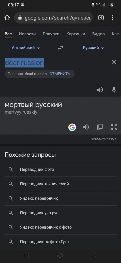
Task: Open the browser three-dot menu
Action: [x=113, y=18]
